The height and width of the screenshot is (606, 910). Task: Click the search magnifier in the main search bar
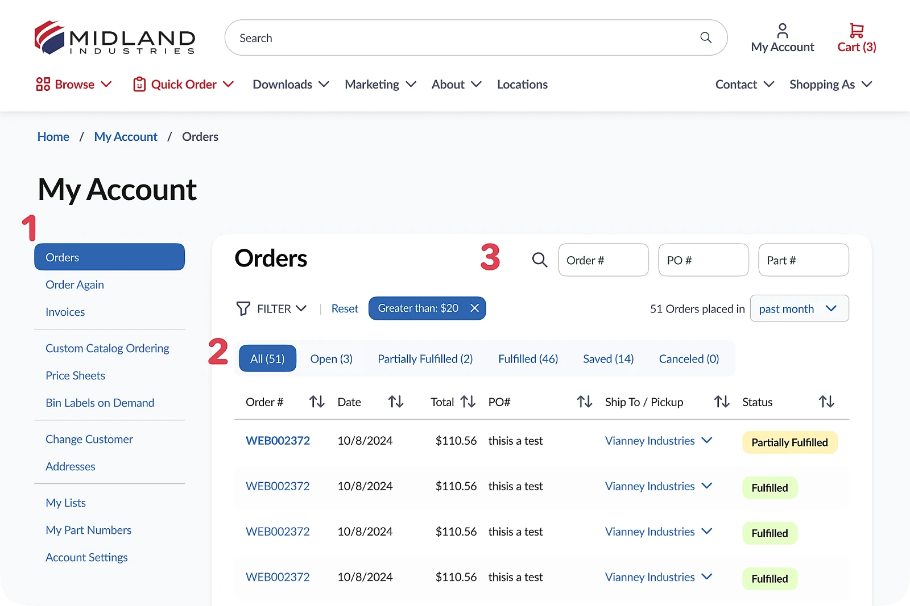click(x=705, y=37)
